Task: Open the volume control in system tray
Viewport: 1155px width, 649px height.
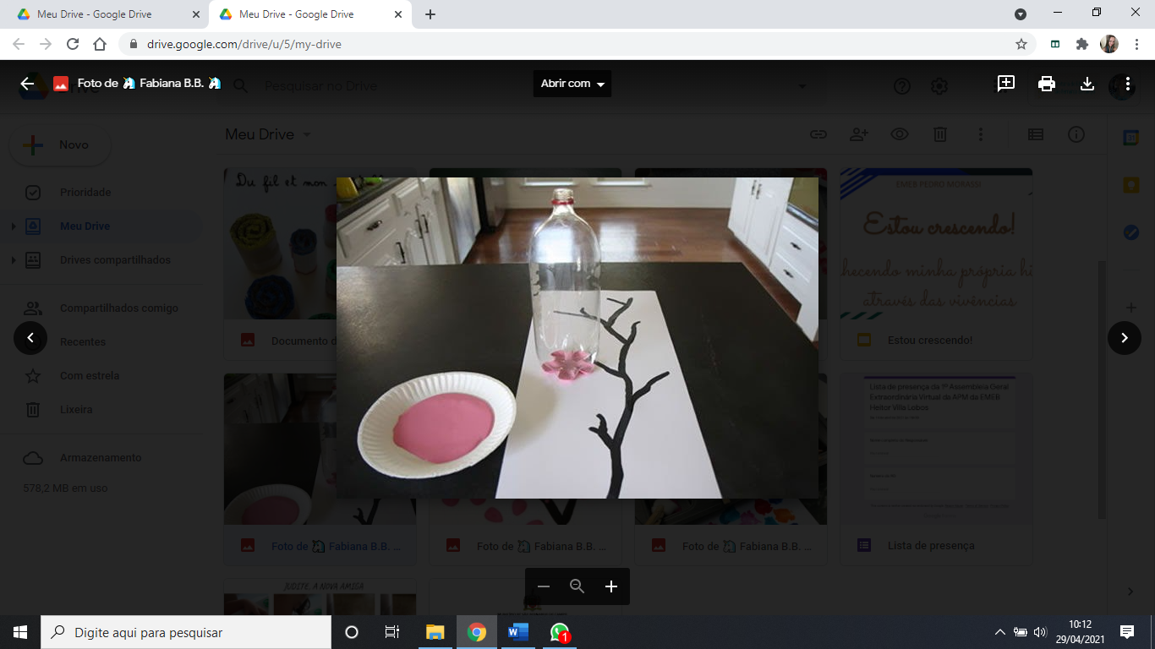Action: (1040, 632)
